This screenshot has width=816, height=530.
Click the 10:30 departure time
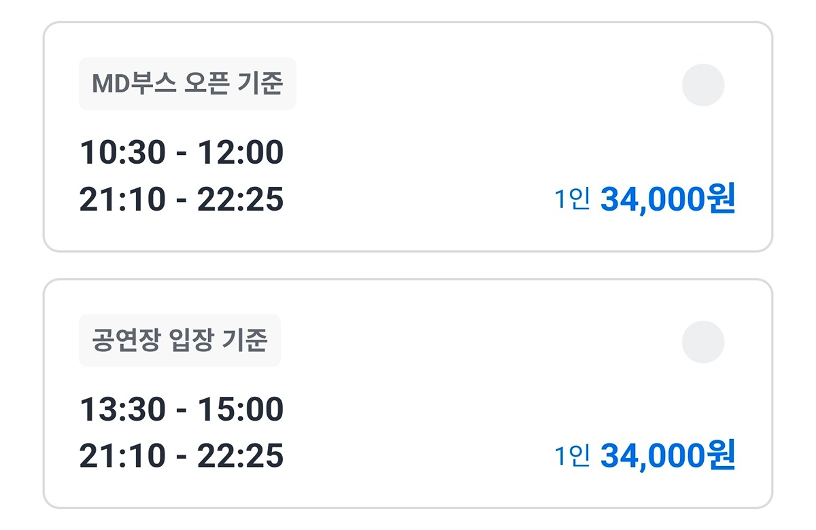(122, 152)
